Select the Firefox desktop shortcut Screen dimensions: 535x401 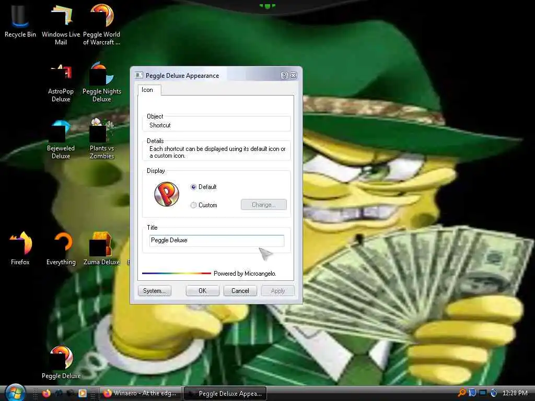tap(20, 248)
